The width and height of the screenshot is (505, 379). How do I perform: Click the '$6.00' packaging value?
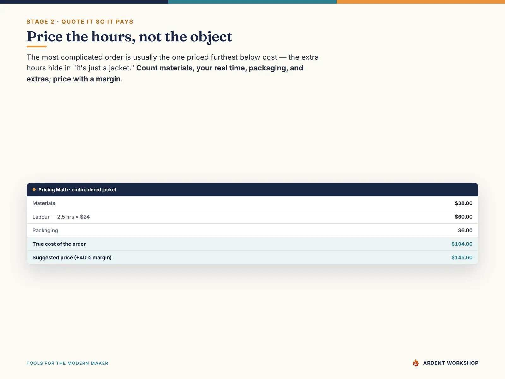[x=465, y=230]
